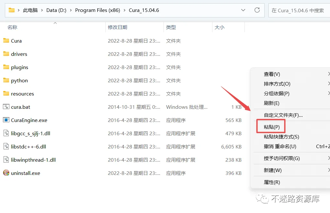Select the folder name drivers
The image size is (330, 213).
[19, 54]
